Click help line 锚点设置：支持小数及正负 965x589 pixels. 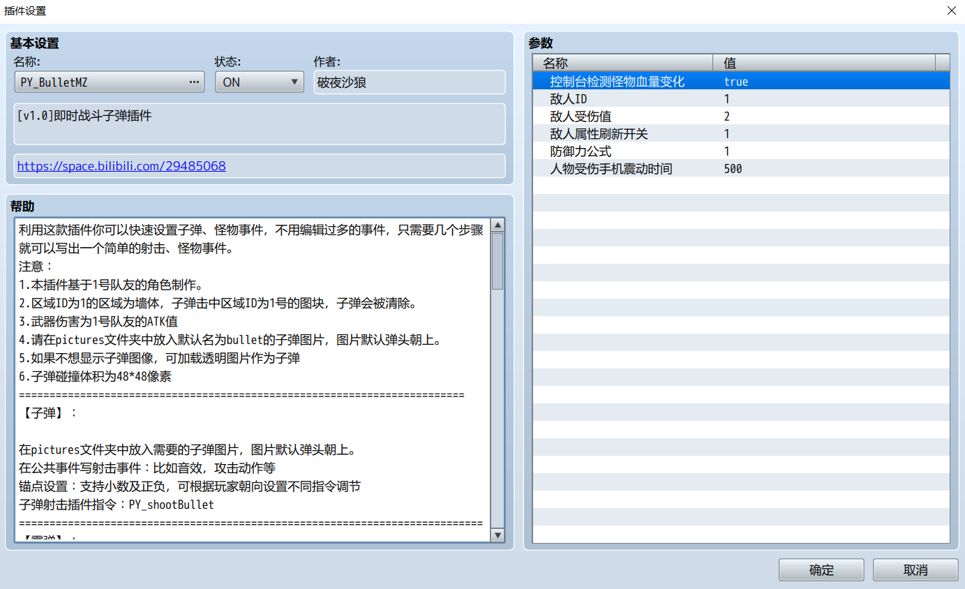click(190, 486)
